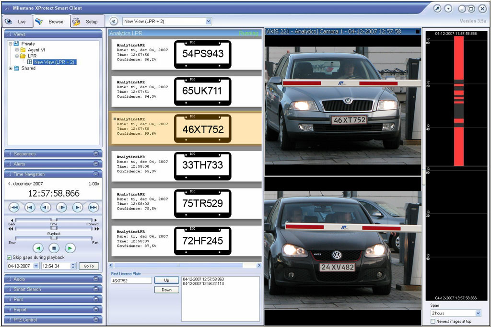Collapse the LPR folder node
Viewport: 491px width, 327px height.
point(17,56)
